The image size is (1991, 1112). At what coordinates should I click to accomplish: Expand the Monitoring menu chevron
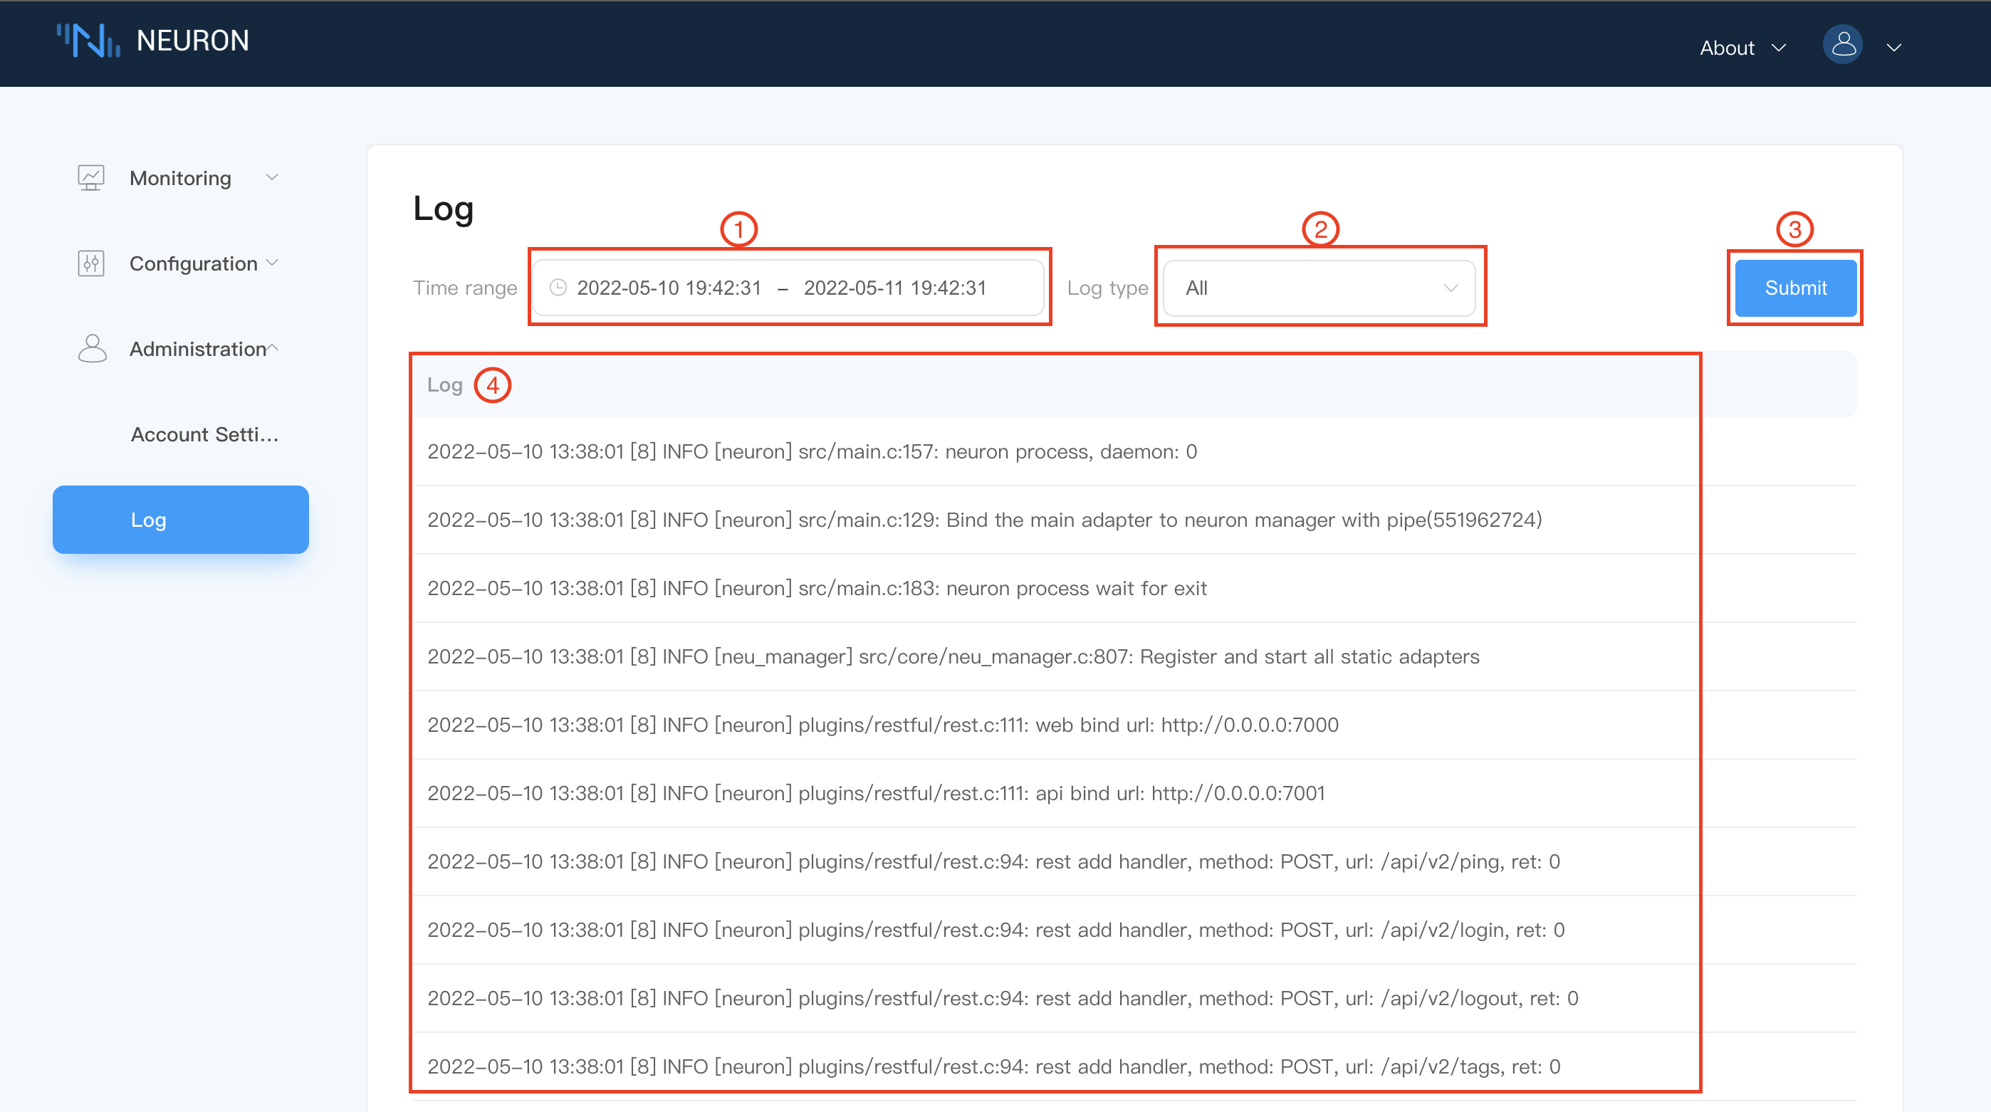pos(272,178)
